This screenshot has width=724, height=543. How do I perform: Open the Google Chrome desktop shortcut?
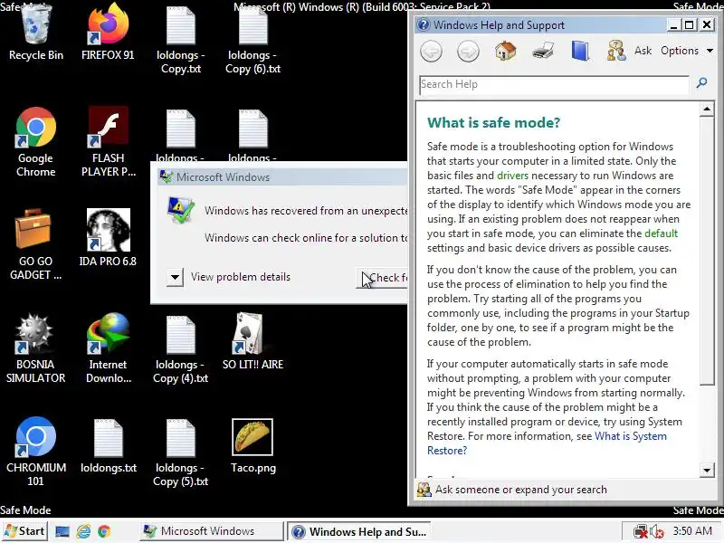click(35, 142)
